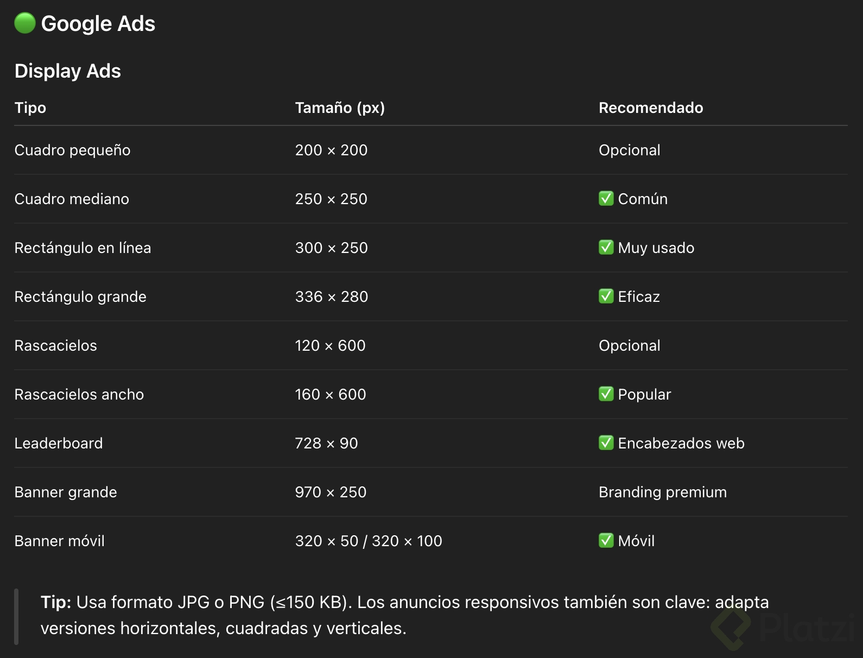Viewport: 863px width, 658px height.
Task: Click the Google Ads heading
Action: click(98, 24)
